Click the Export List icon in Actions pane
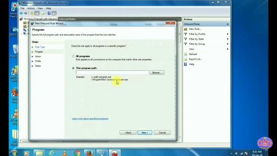This screenshot has width=277, height=156. pyautogui.click(x=186, y=59)
